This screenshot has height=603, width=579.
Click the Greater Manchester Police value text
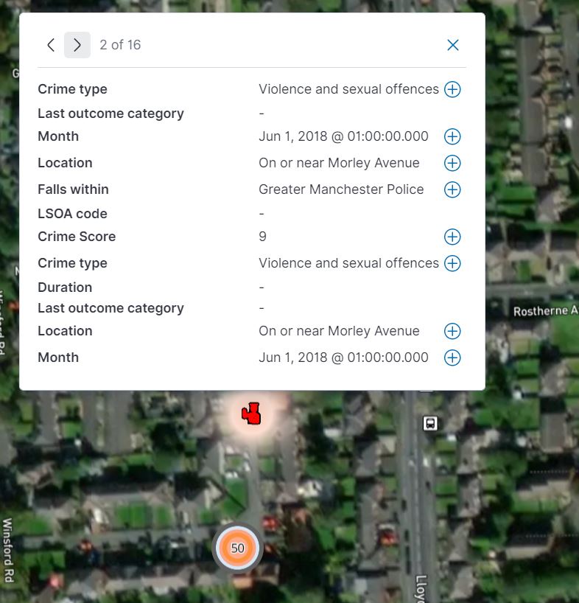[x=341, y=189]
